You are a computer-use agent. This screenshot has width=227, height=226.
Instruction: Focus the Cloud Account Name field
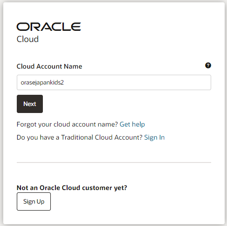pos(114,82)
